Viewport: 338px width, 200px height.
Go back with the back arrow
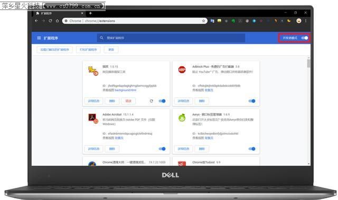36,21
